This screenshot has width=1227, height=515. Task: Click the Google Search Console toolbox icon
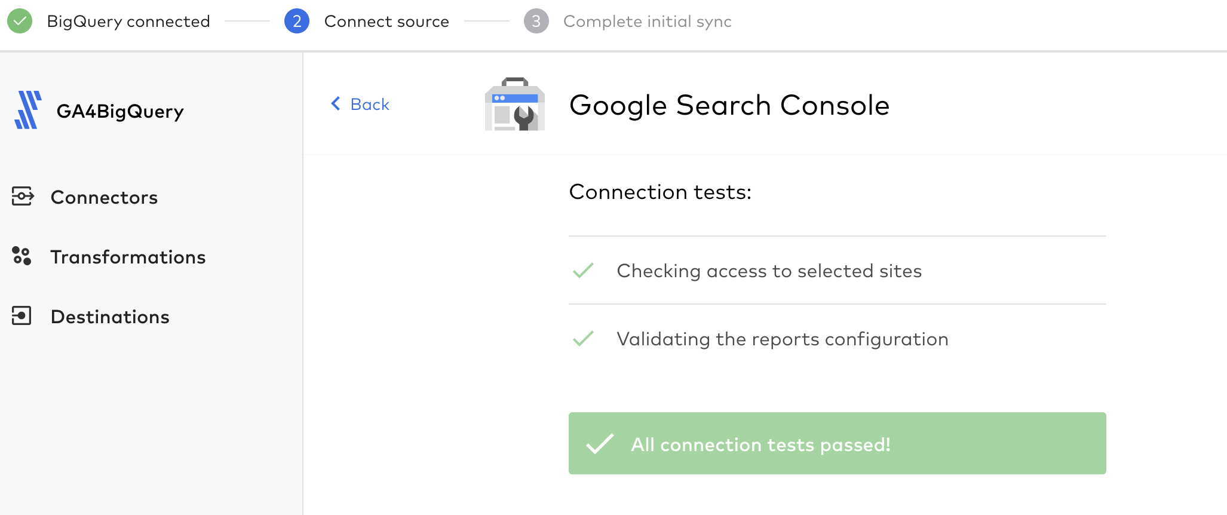click(515, 104)
